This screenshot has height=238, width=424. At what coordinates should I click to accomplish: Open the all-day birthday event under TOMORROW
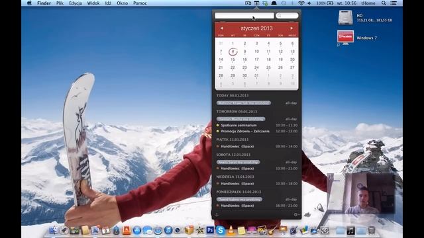click(x=240, y=119)
